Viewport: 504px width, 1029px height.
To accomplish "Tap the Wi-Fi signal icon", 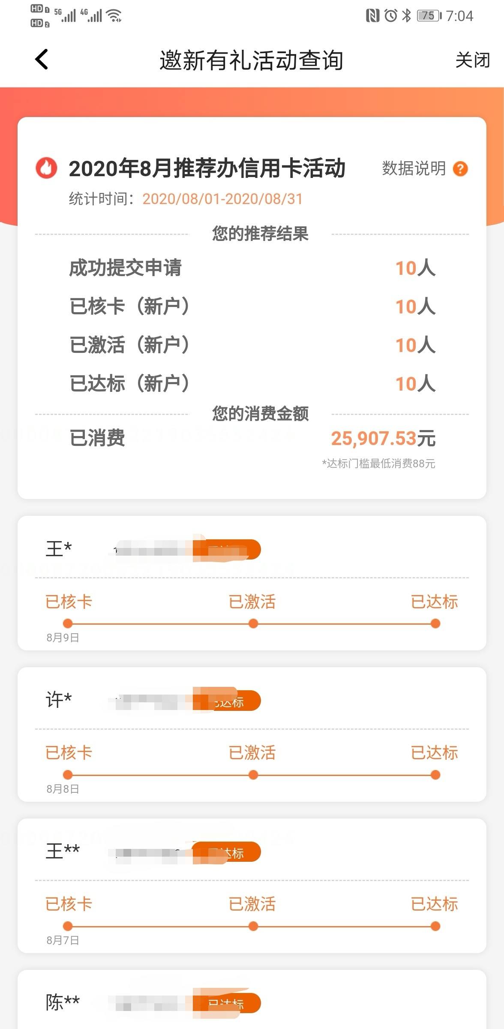I will (114, 15).
